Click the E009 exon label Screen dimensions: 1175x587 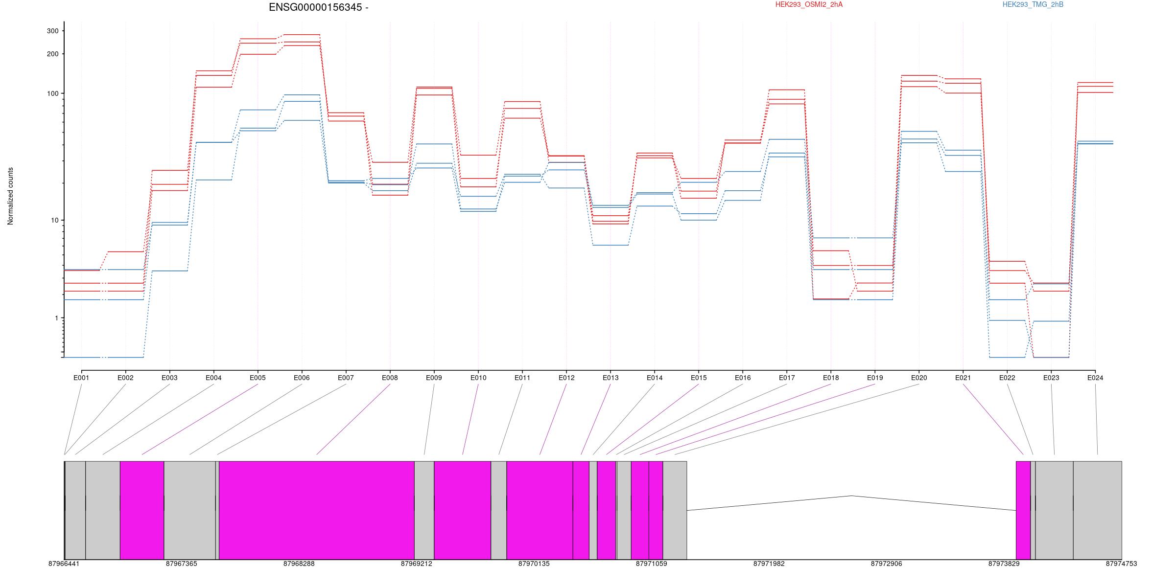click(x=434, y=378)
